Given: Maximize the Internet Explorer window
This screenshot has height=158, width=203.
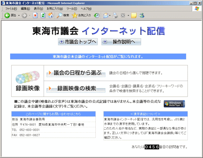Looking at the screenshot, I should click(195, 3).
